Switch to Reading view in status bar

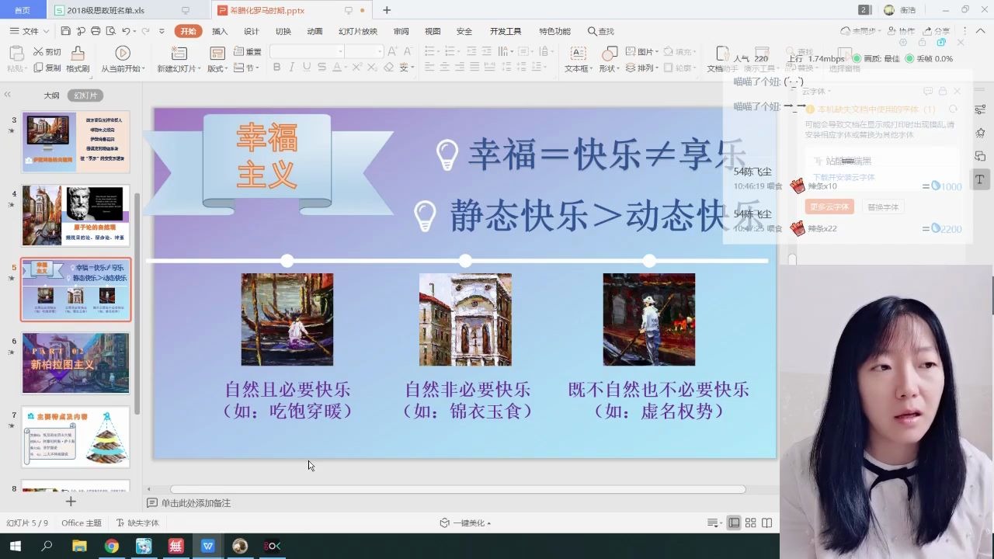click(x=766, y=523)
